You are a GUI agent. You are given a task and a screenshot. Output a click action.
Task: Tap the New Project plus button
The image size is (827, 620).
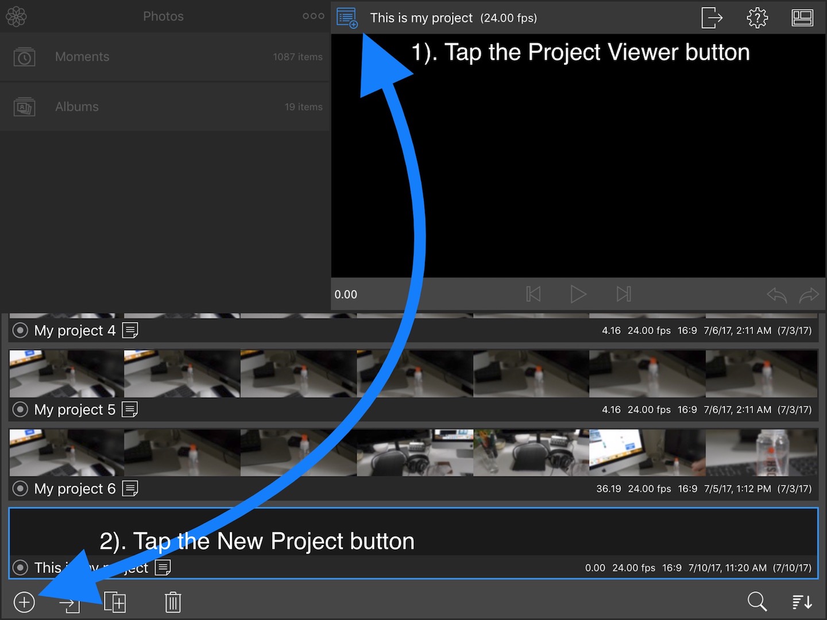tap(24, 602)
